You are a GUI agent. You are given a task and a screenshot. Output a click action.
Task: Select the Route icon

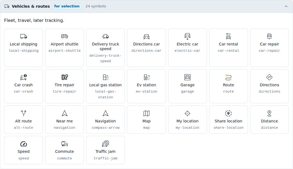point(228,77)
